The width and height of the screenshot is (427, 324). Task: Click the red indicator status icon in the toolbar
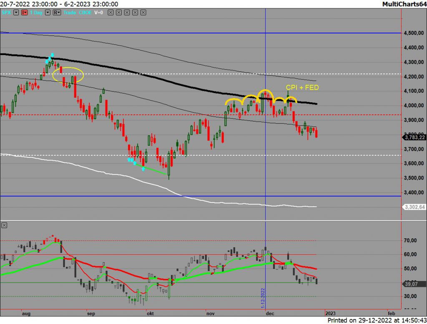23,13
